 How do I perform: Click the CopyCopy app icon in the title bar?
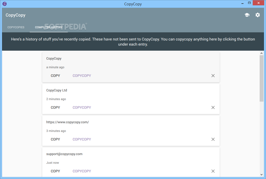click(x=5, y=4)
